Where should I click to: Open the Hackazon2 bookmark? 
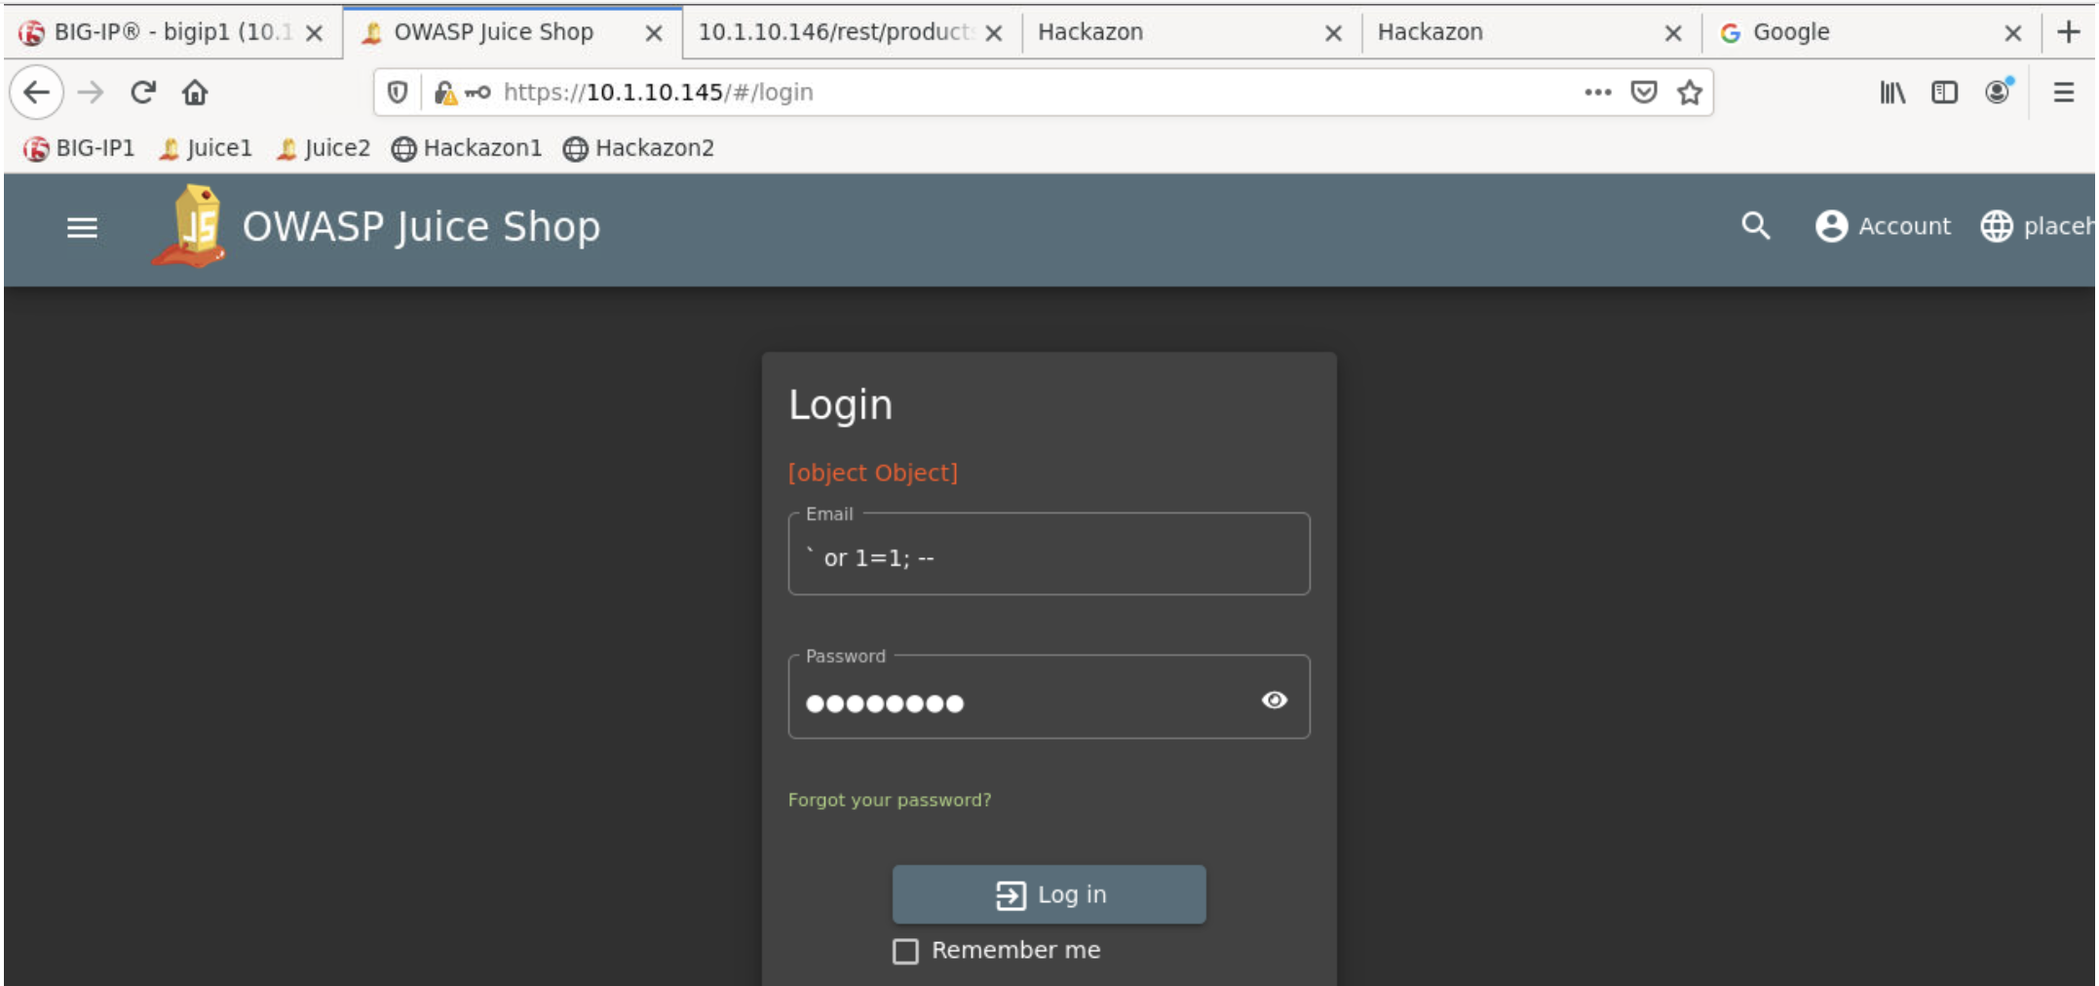(639, 148)
